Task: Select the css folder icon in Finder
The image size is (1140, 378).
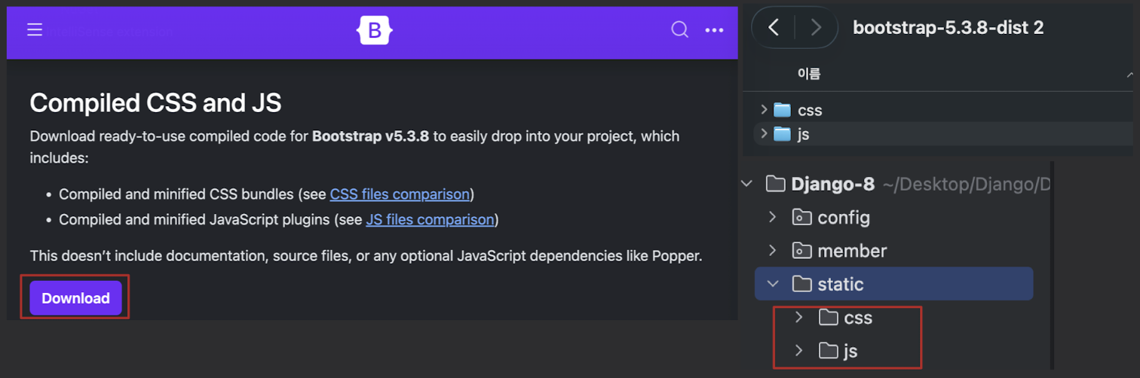Action: coord(783,110)
